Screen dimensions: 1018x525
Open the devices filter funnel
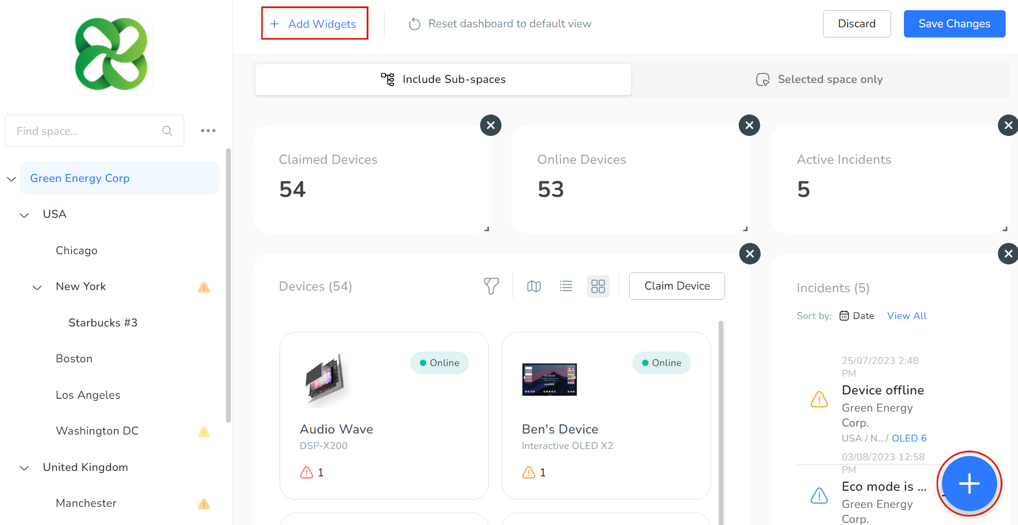(491, 286)
